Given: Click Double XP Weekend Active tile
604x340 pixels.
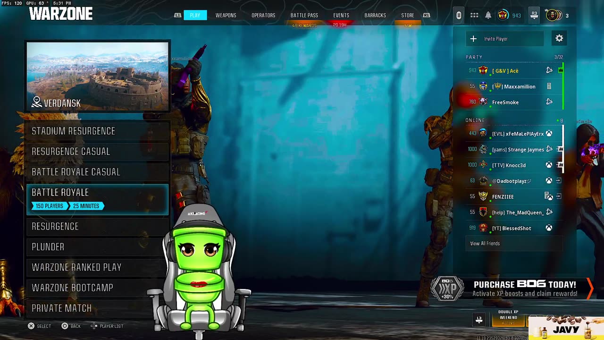Looking at the screenshot, I should pyautogui.click(x=509, y=317).
